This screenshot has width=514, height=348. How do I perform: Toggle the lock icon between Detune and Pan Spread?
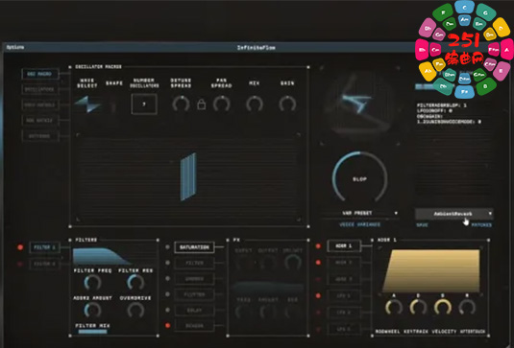click(x=201, y=104)
